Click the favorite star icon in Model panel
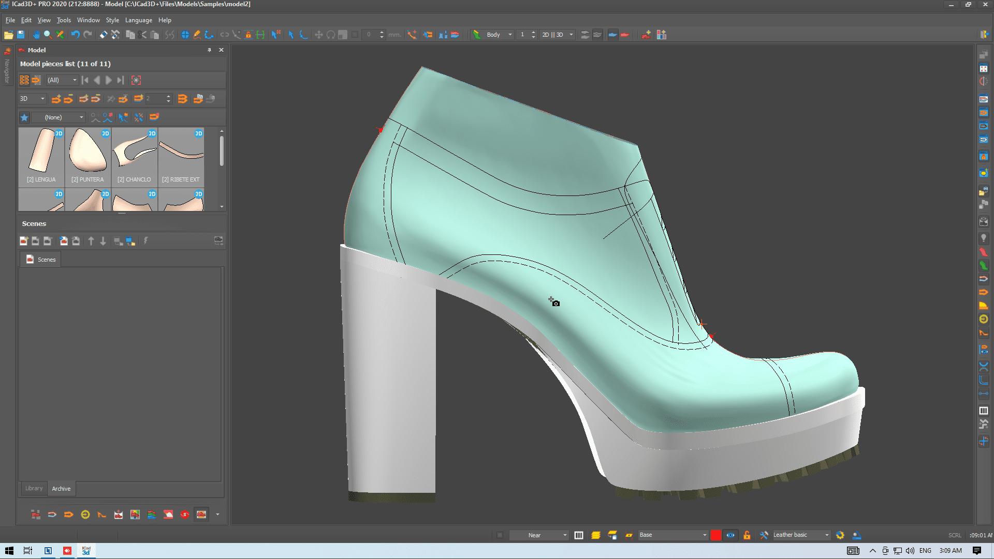Viewport: 994px width, 559px height. click(24, 117)
